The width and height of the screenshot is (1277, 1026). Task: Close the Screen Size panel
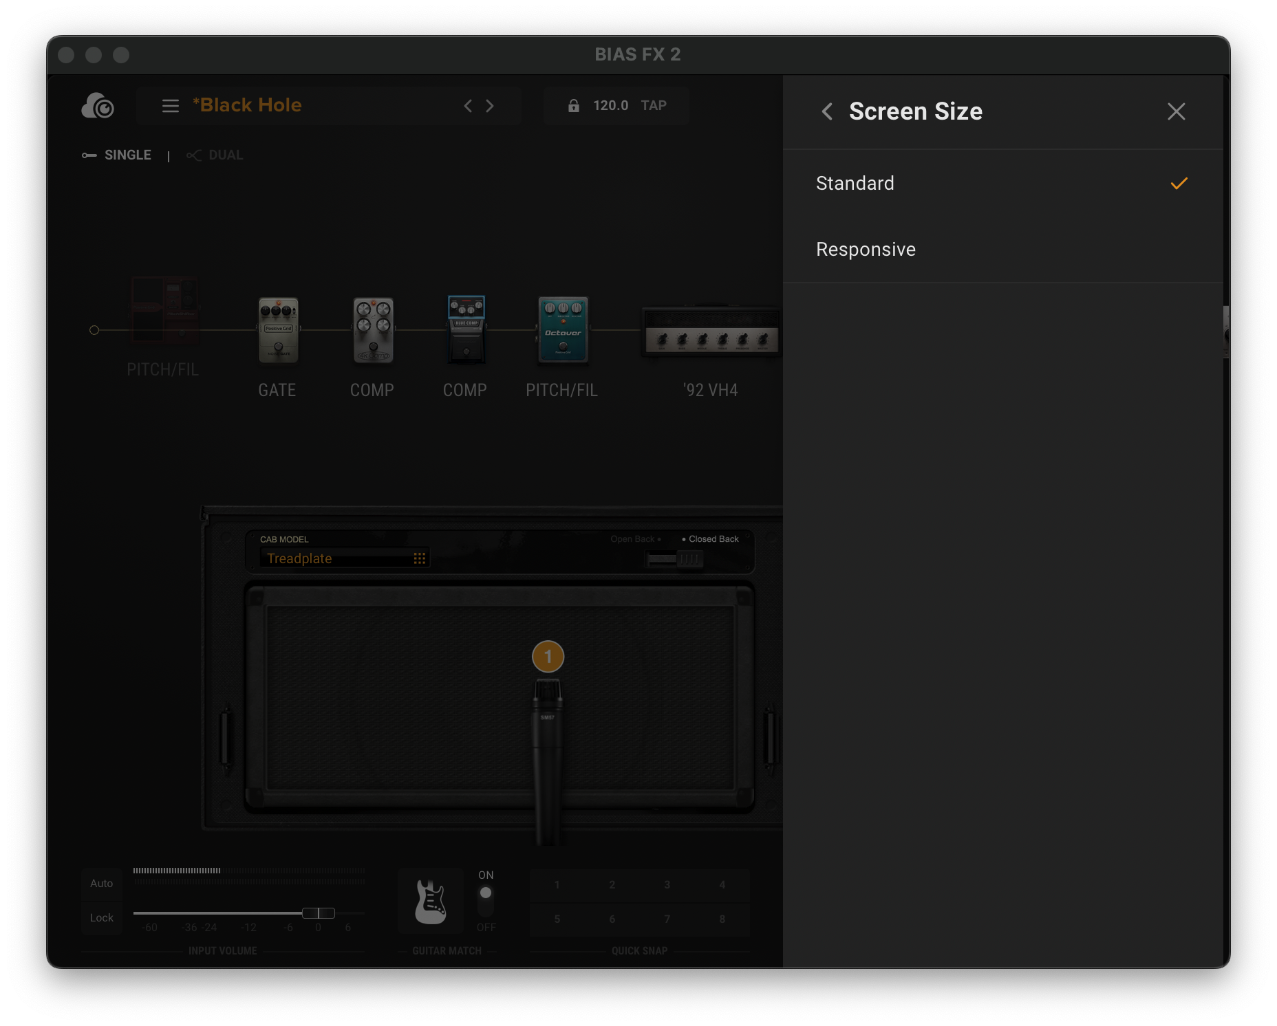tap(1177, 111)
